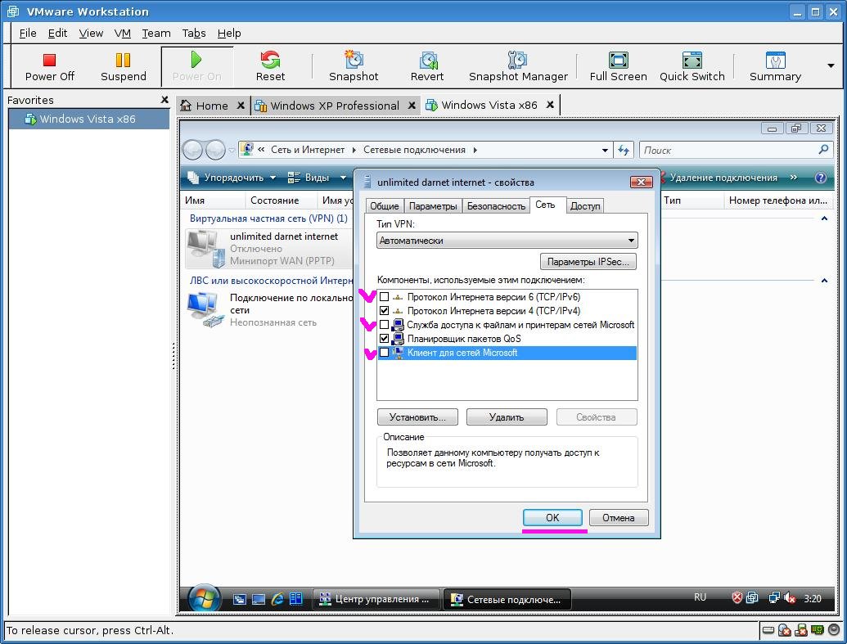
Task: Show more Explorer toolbar commands chevron
Action: point(794,178)
